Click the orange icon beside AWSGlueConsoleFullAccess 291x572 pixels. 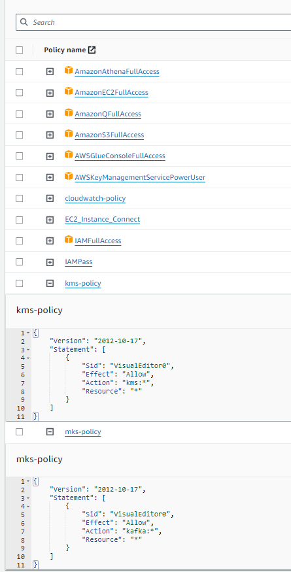[68, 155]
